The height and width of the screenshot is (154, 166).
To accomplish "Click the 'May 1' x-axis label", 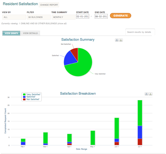I will coord(93,147).
